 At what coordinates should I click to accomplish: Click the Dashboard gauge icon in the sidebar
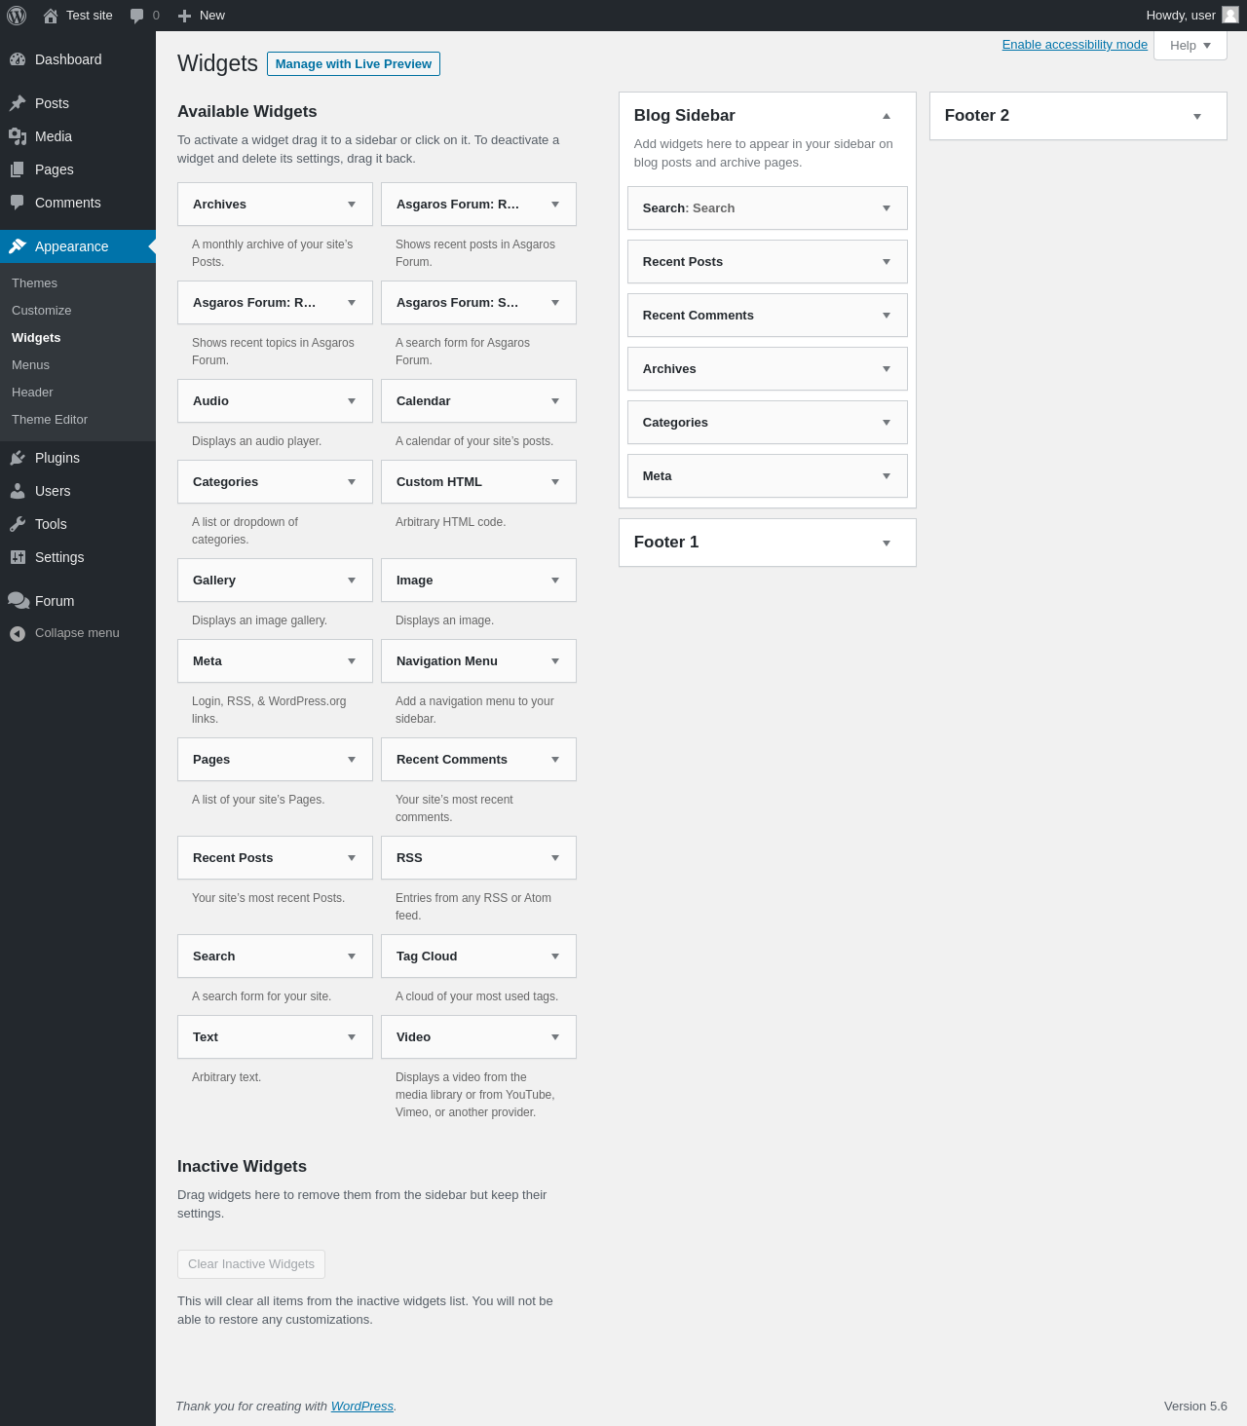click(18, 59)
